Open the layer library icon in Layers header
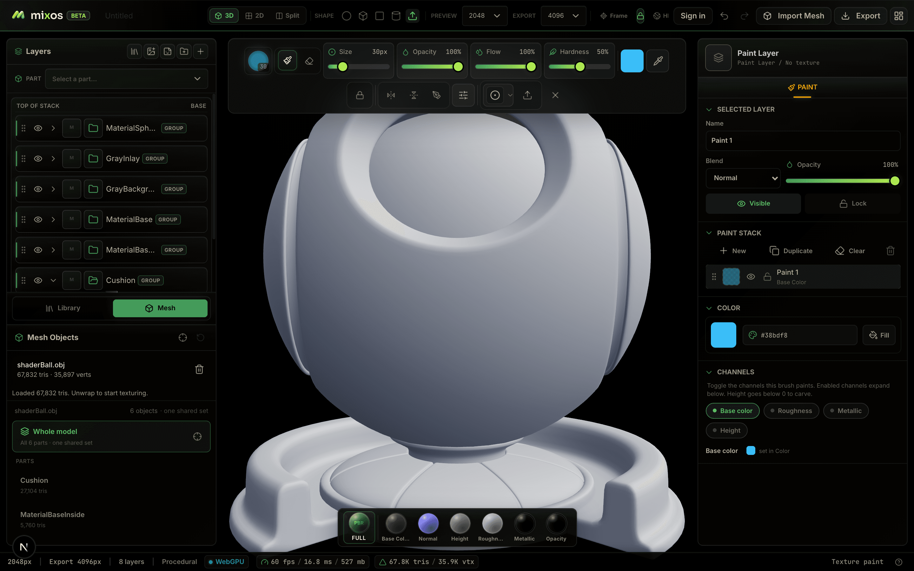Viewport: 914px width, 571px height. [x=135, y=51]
